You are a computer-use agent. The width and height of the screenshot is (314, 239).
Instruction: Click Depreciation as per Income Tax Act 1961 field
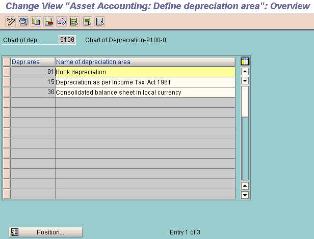click(x=145, y=82)
